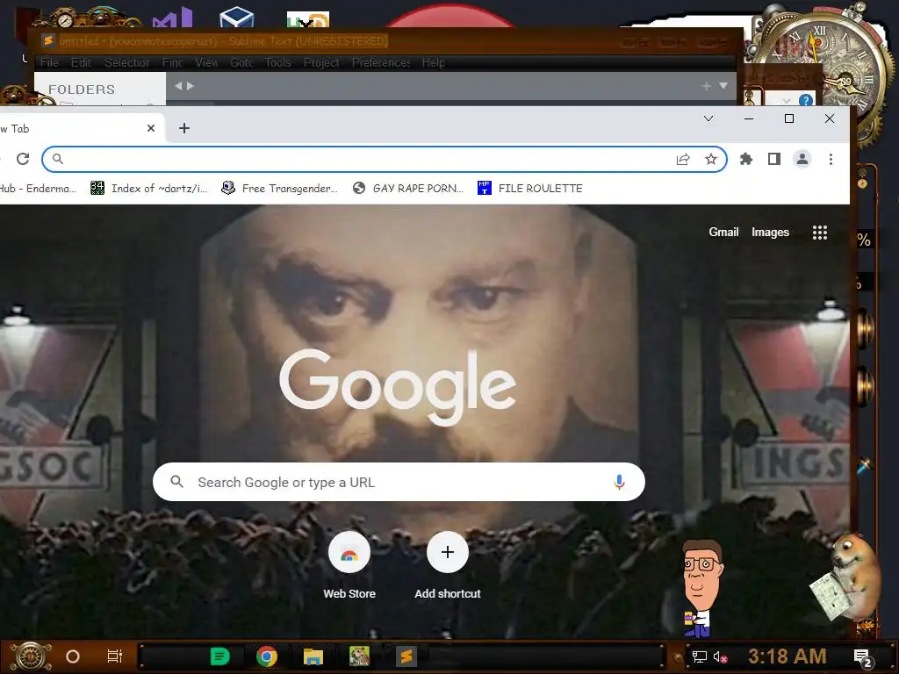
Task: Click the blue help question mark icon
Action: click(x=806, y=100)
